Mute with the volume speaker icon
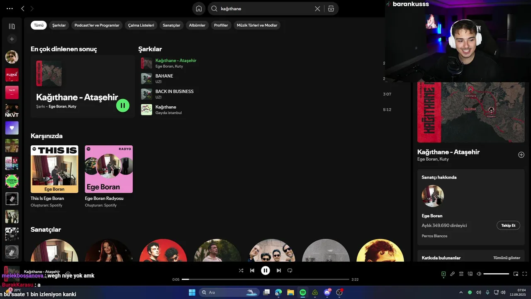531x299 pixels. (x=479, y=274)
